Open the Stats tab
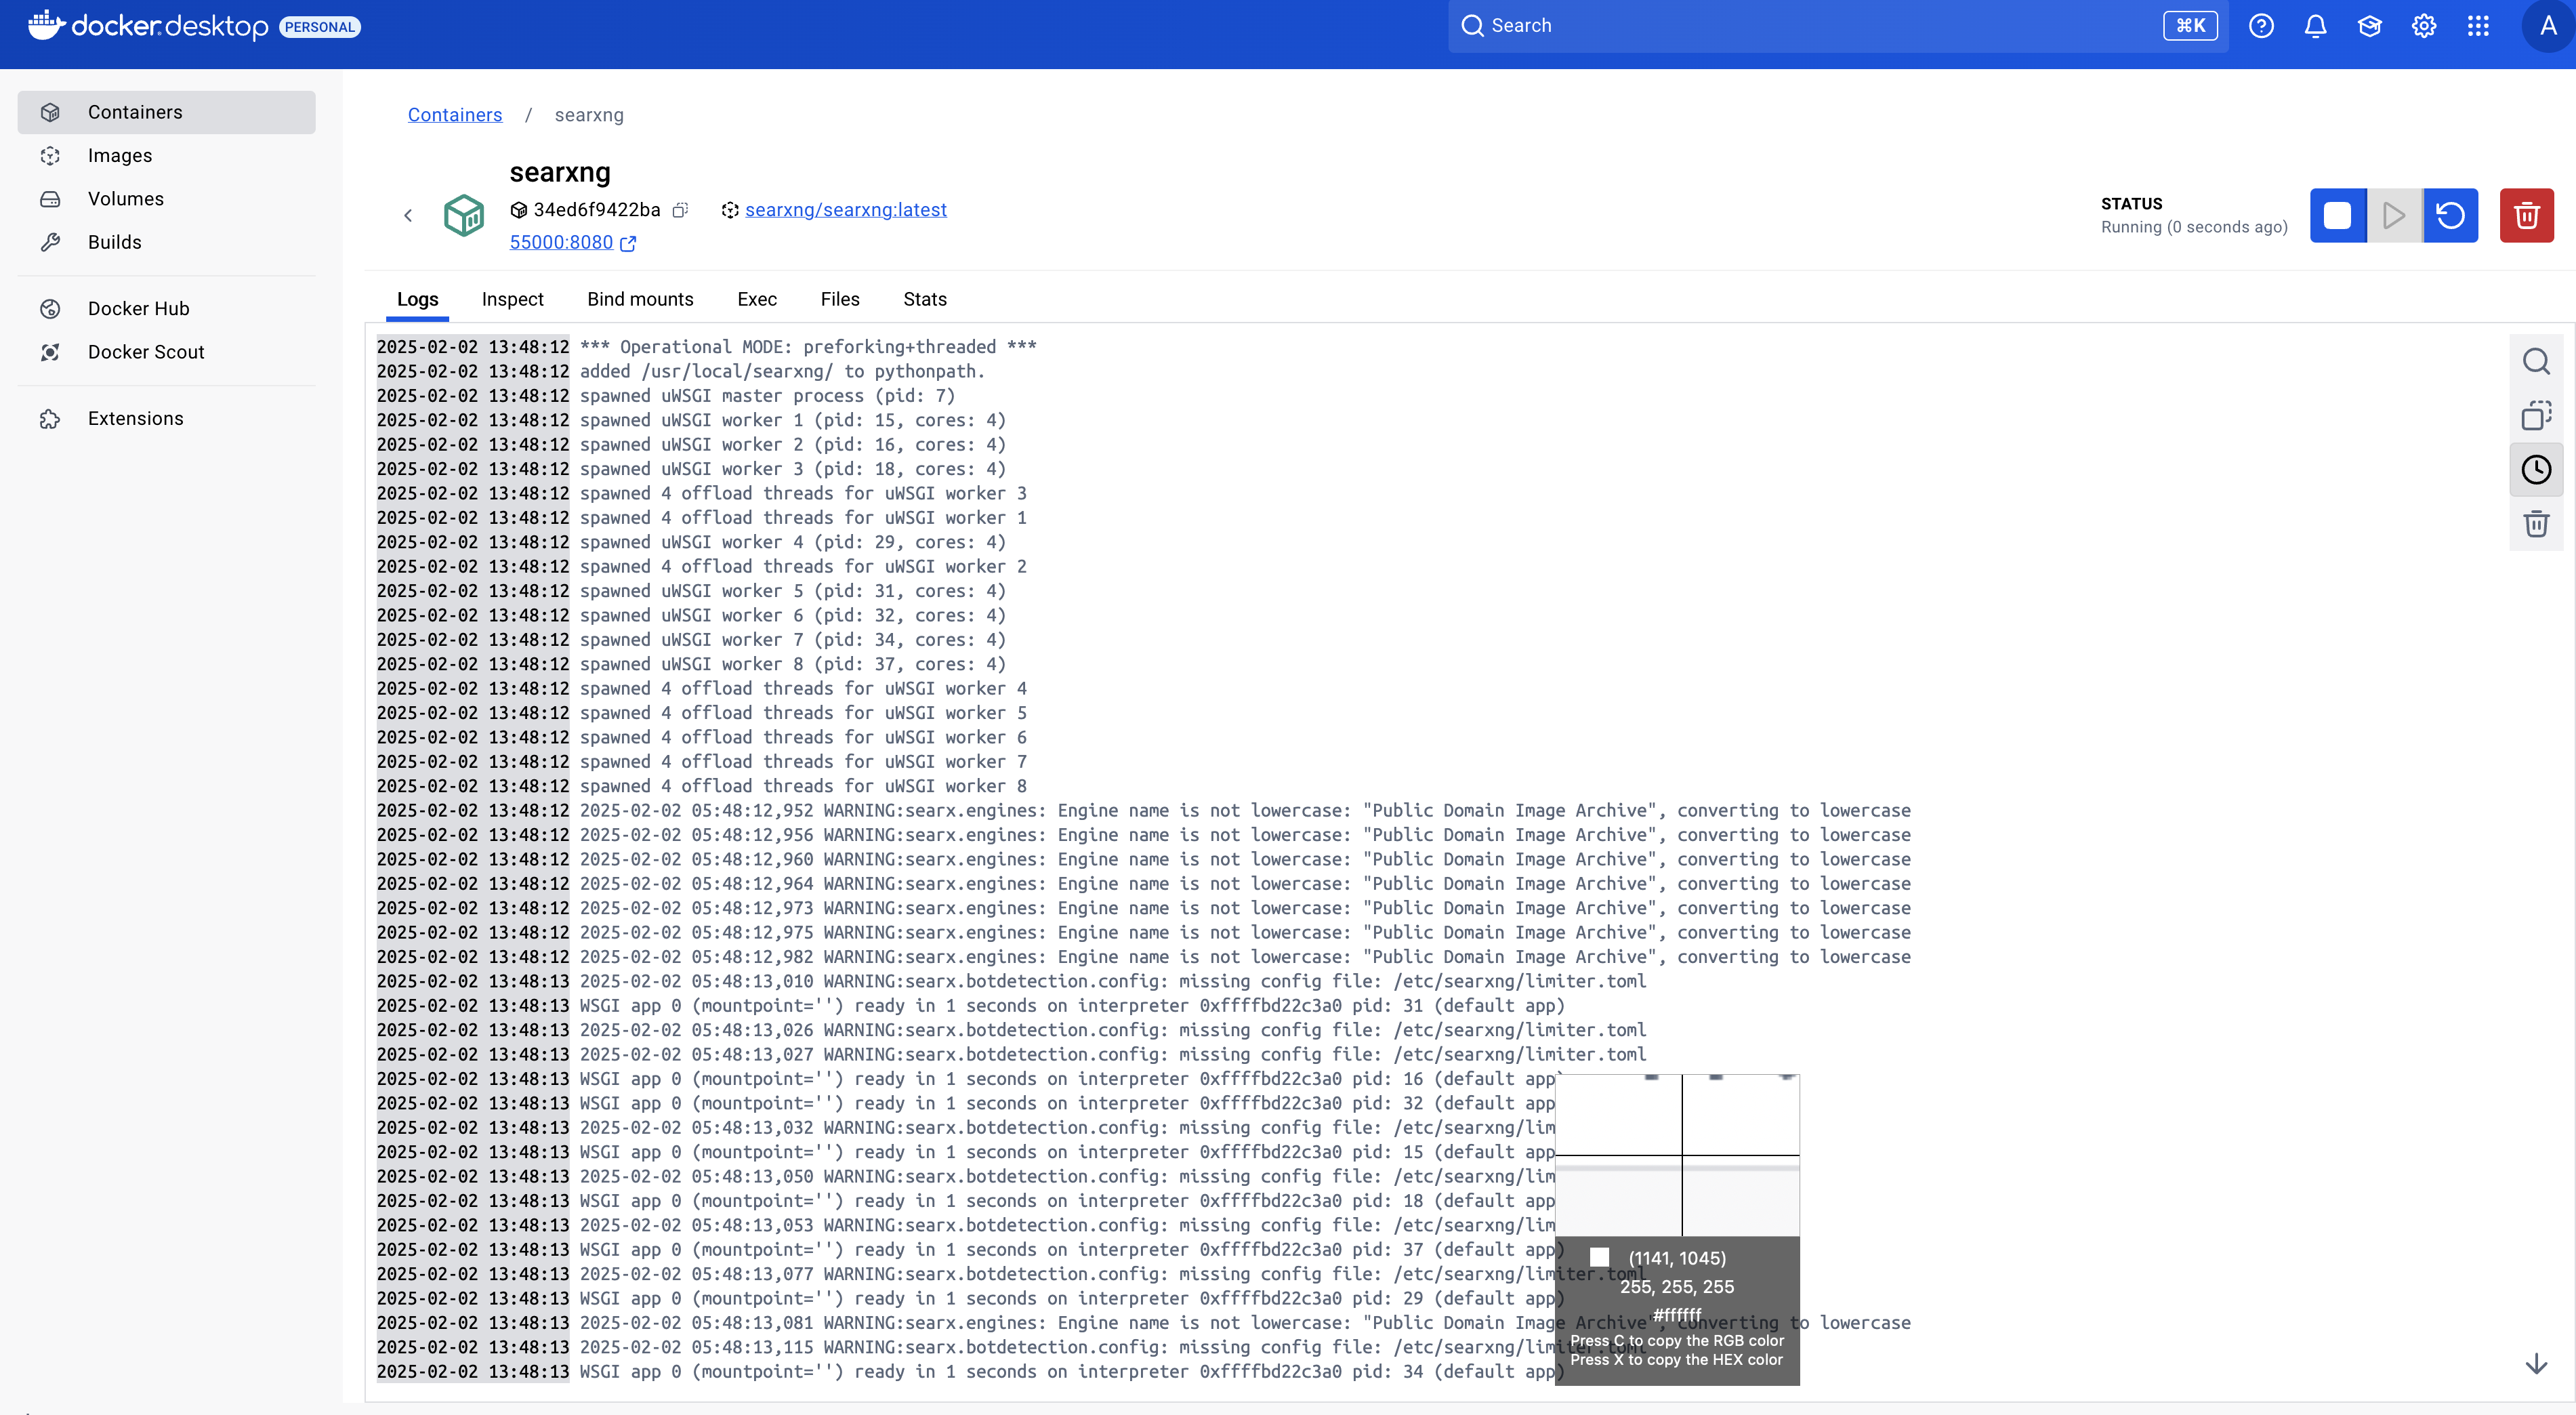The image size is (2576, 1415). (x=924, y=299)
